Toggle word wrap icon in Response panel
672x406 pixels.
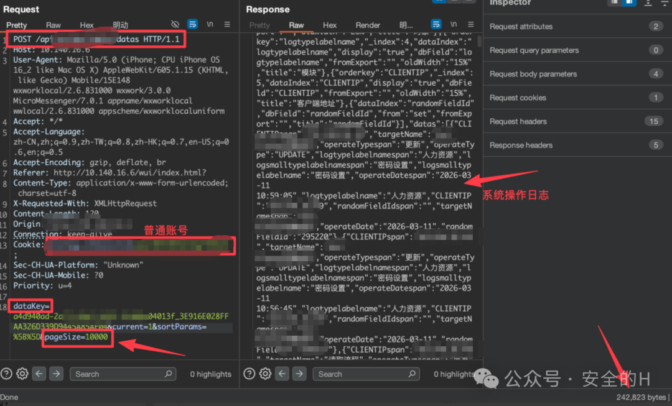pyautogui.click(x=436, y=24)
